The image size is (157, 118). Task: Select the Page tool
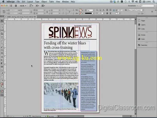coord(2,27)
